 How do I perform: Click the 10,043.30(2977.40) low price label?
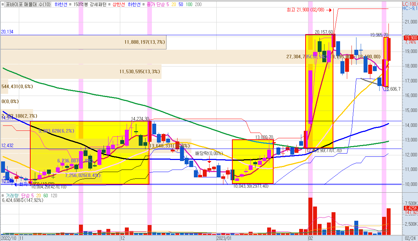tap(251, 186)
